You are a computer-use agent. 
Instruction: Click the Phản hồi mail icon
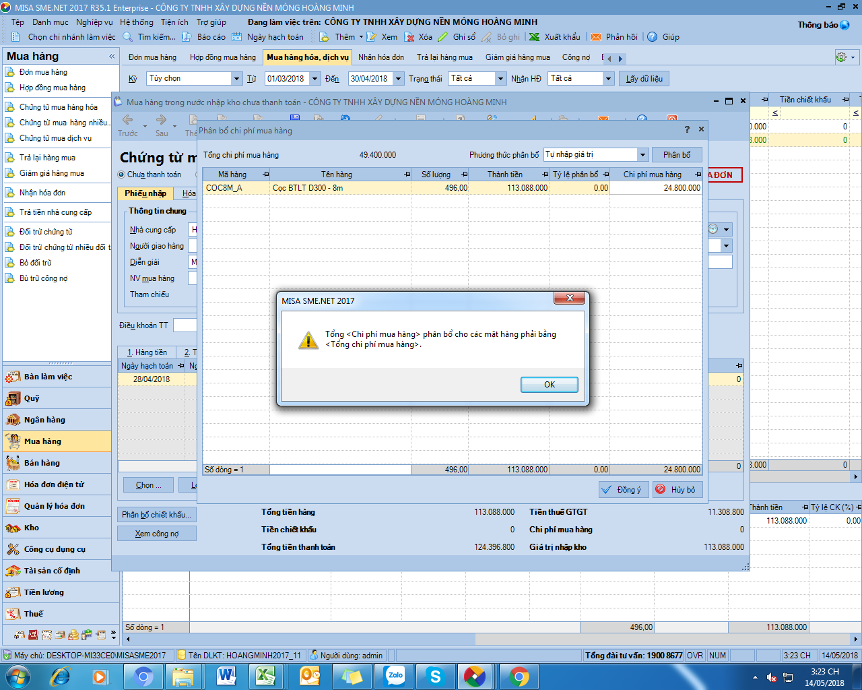[596, 37]
